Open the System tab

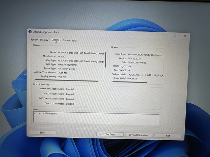tap(34, 40)
